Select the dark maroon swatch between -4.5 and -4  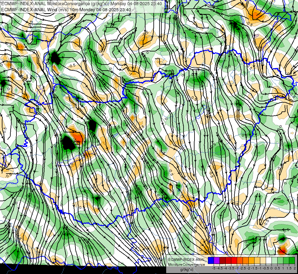pos(223,261)
